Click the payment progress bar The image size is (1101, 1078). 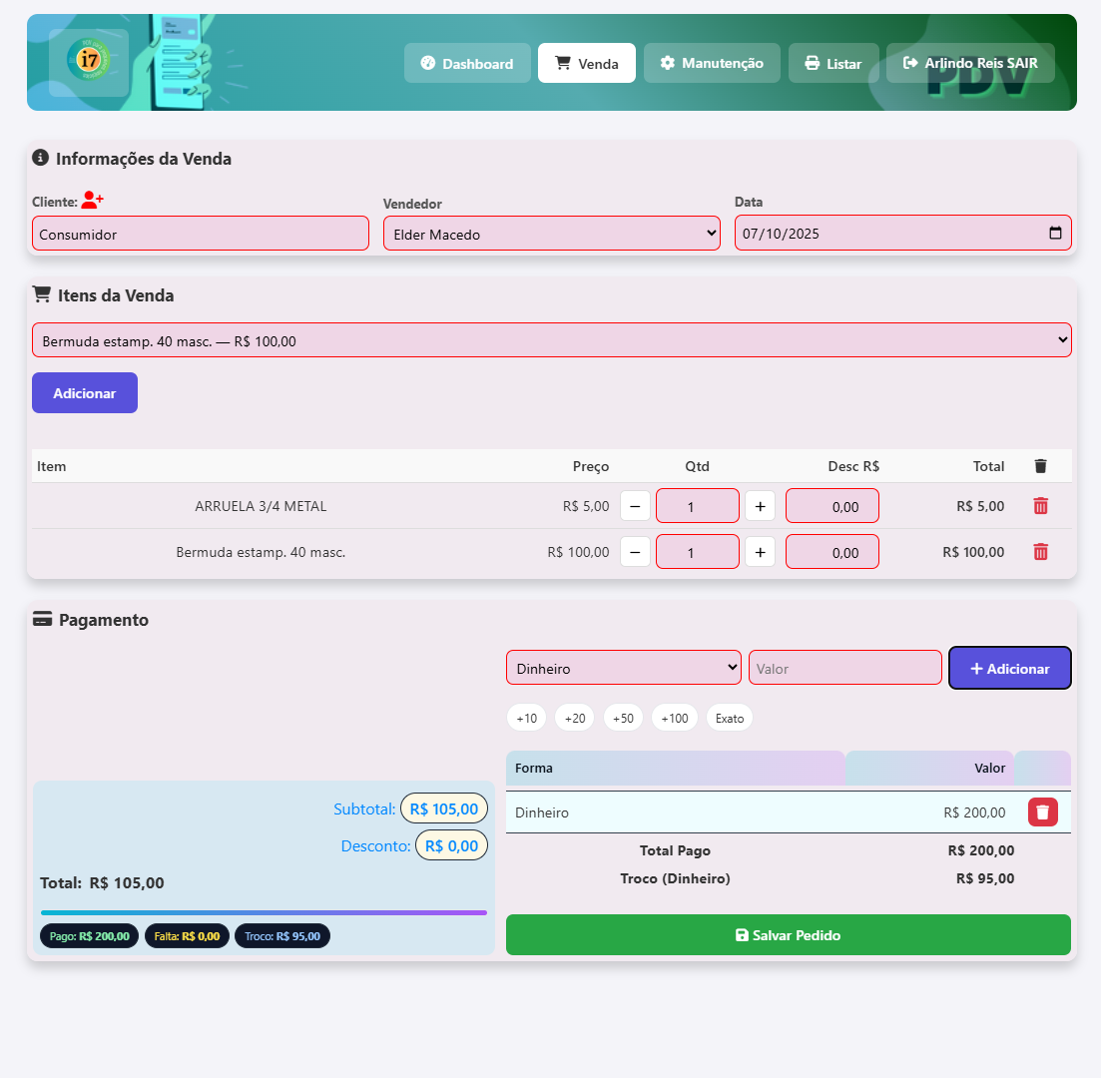coord(264,912)
